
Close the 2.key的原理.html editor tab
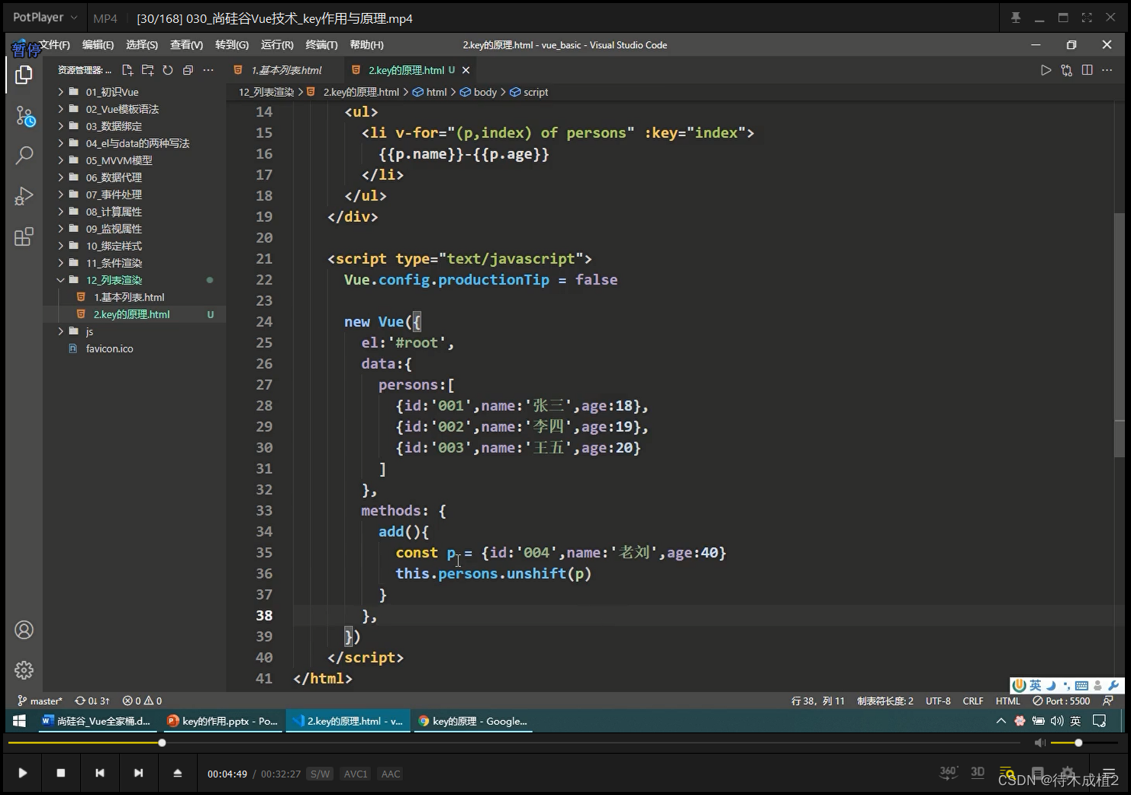click(x=466, y=70)
